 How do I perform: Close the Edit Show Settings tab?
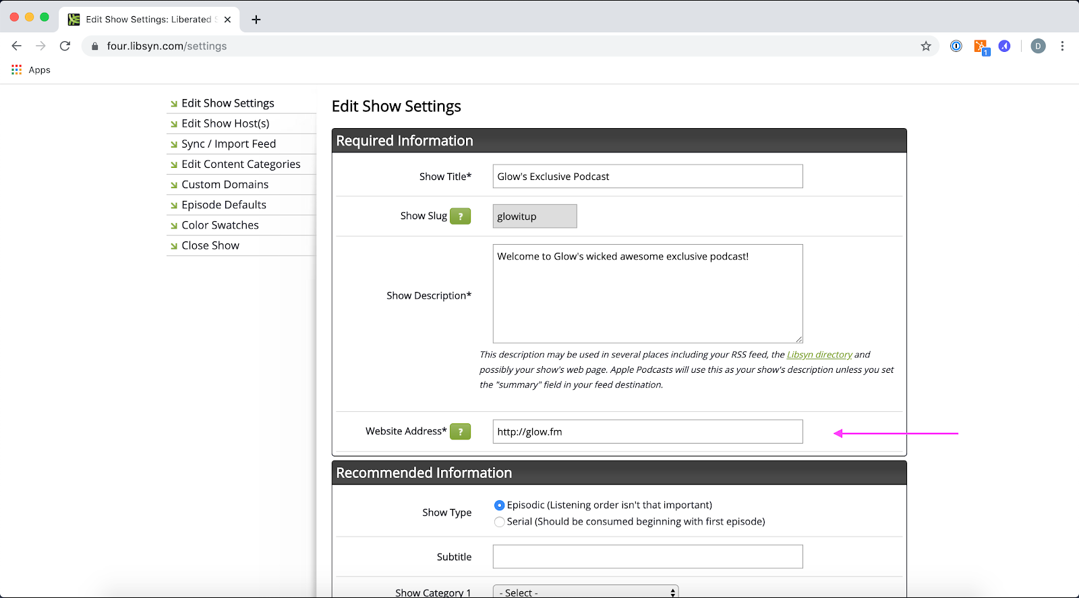[227, 20]
